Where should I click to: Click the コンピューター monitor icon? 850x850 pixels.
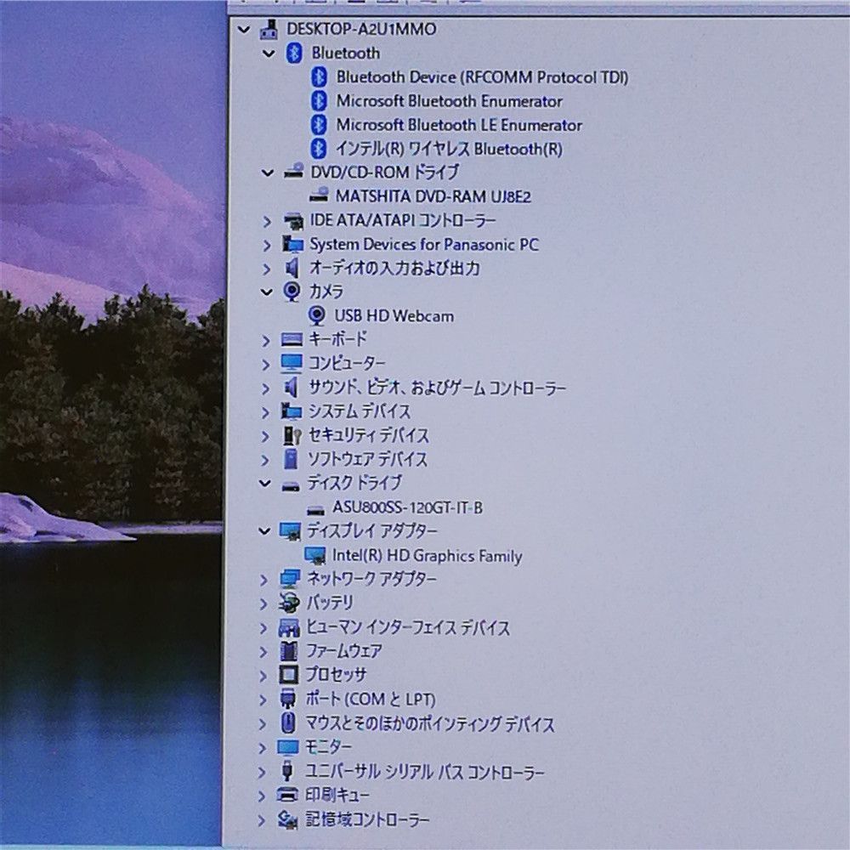tap(291, 363)
